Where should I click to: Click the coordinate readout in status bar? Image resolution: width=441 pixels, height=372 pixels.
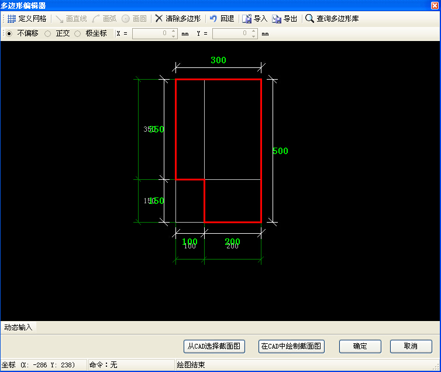38,365
